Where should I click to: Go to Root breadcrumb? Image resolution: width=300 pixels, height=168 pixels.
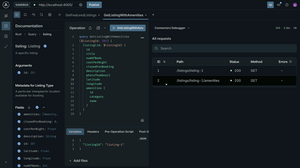pyautogui.click(x=18, y=34)
